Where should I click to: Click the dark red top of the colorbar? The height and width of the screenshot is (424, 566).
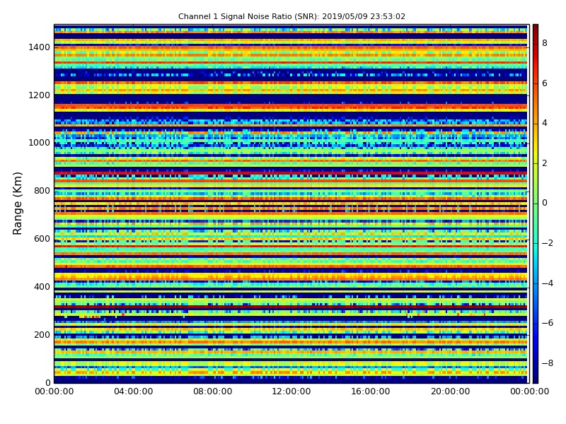click(536, 28)
